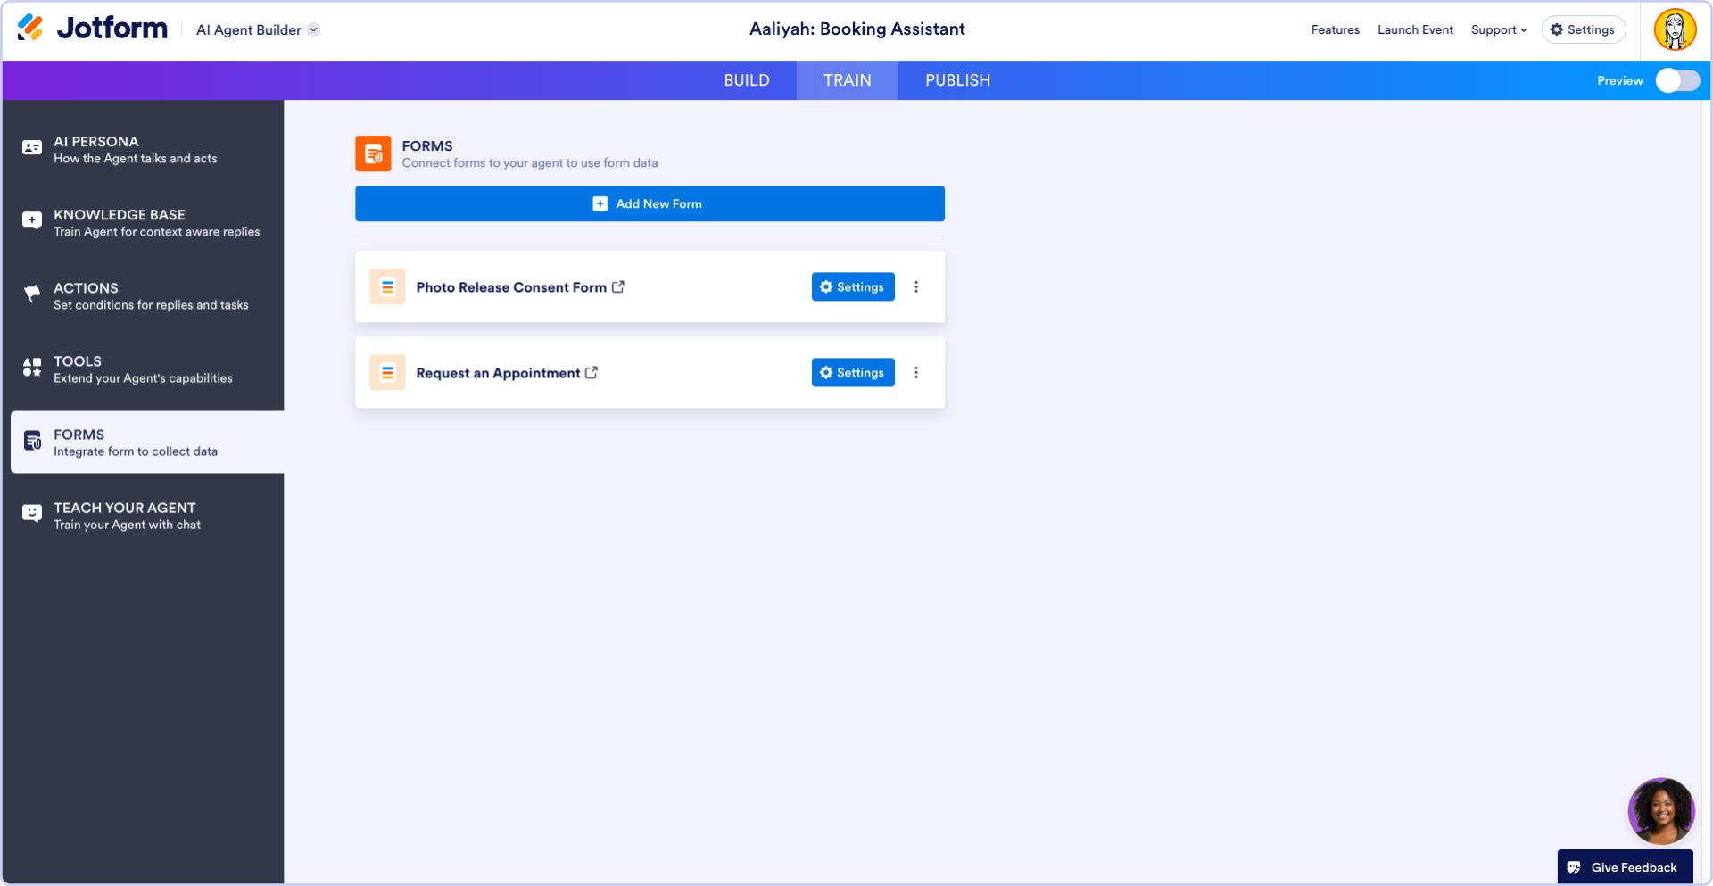Screen dimensions: 1713x886
Task: Open Settings for Photo Release Consent Form
Action: pyautogui.click(x=853, y=286)
